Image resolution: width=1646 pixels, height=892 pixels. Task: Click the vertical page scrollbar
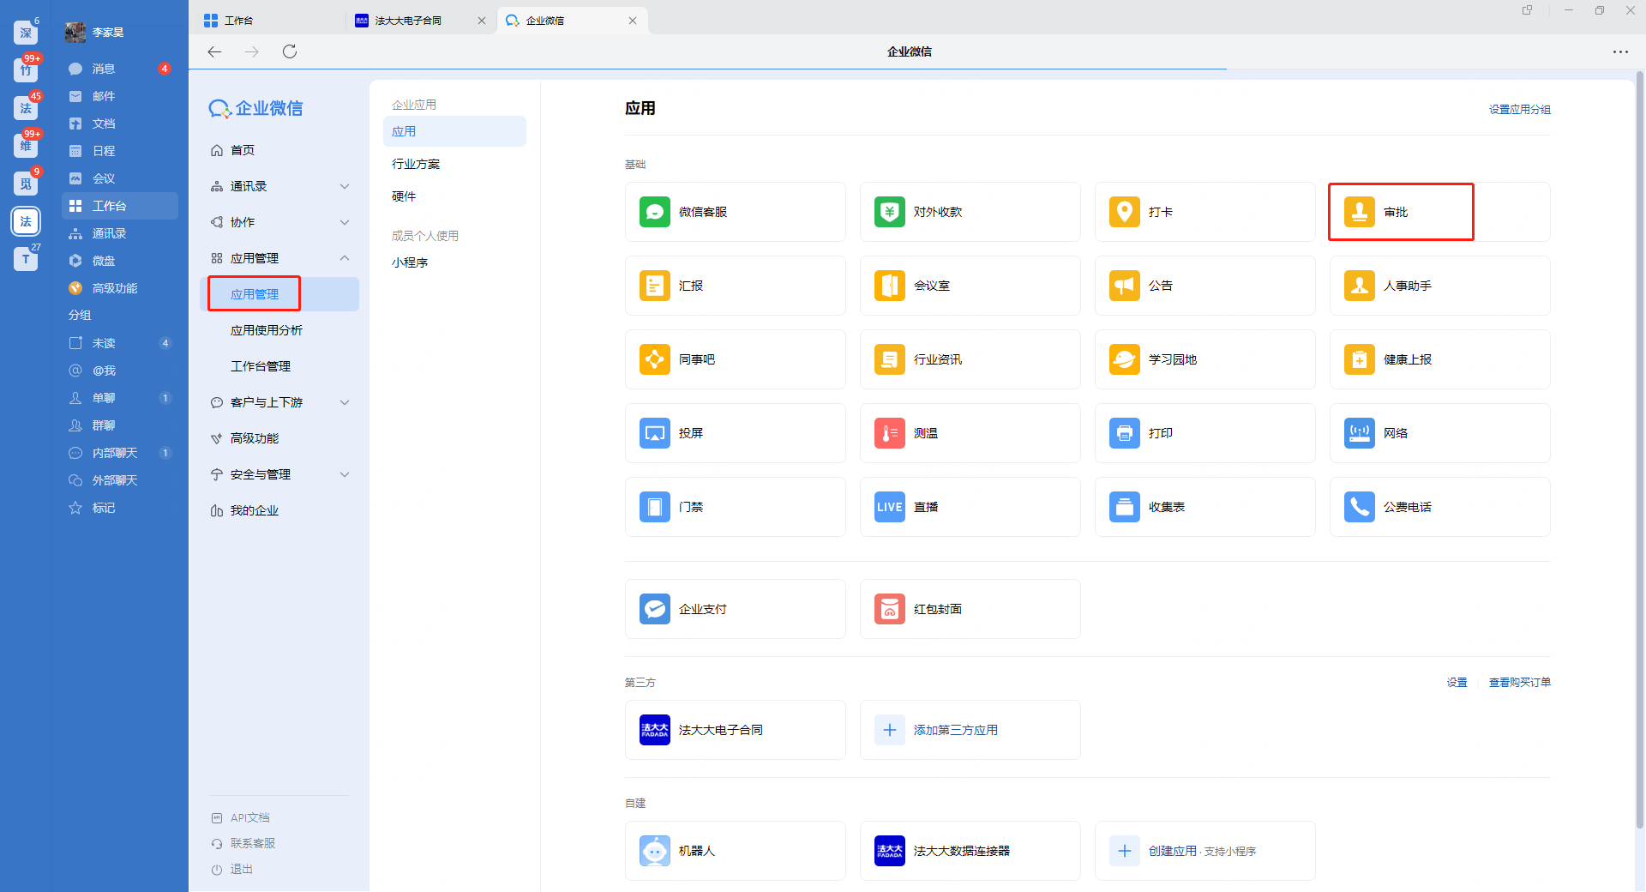tap(1640, 450)
